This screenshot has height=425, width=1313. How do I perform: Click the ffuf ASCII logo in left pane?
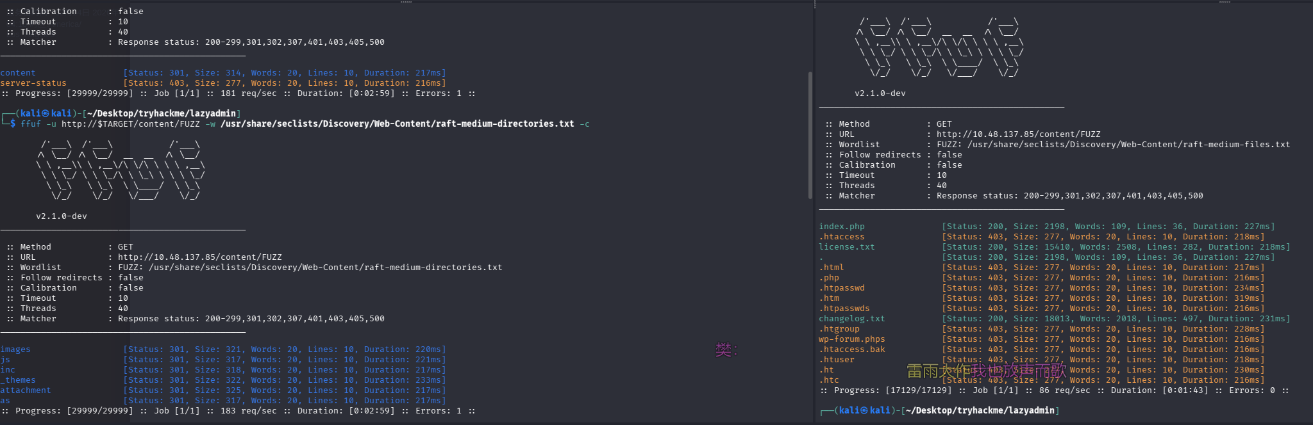[x=121, y=170]
